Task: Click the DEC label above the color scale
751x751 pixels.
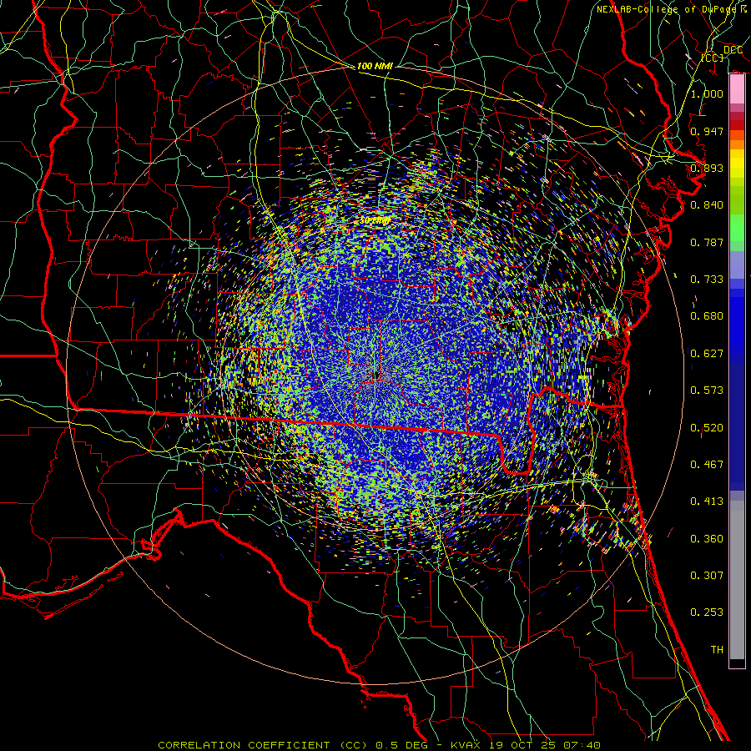Action: (733, 50)
